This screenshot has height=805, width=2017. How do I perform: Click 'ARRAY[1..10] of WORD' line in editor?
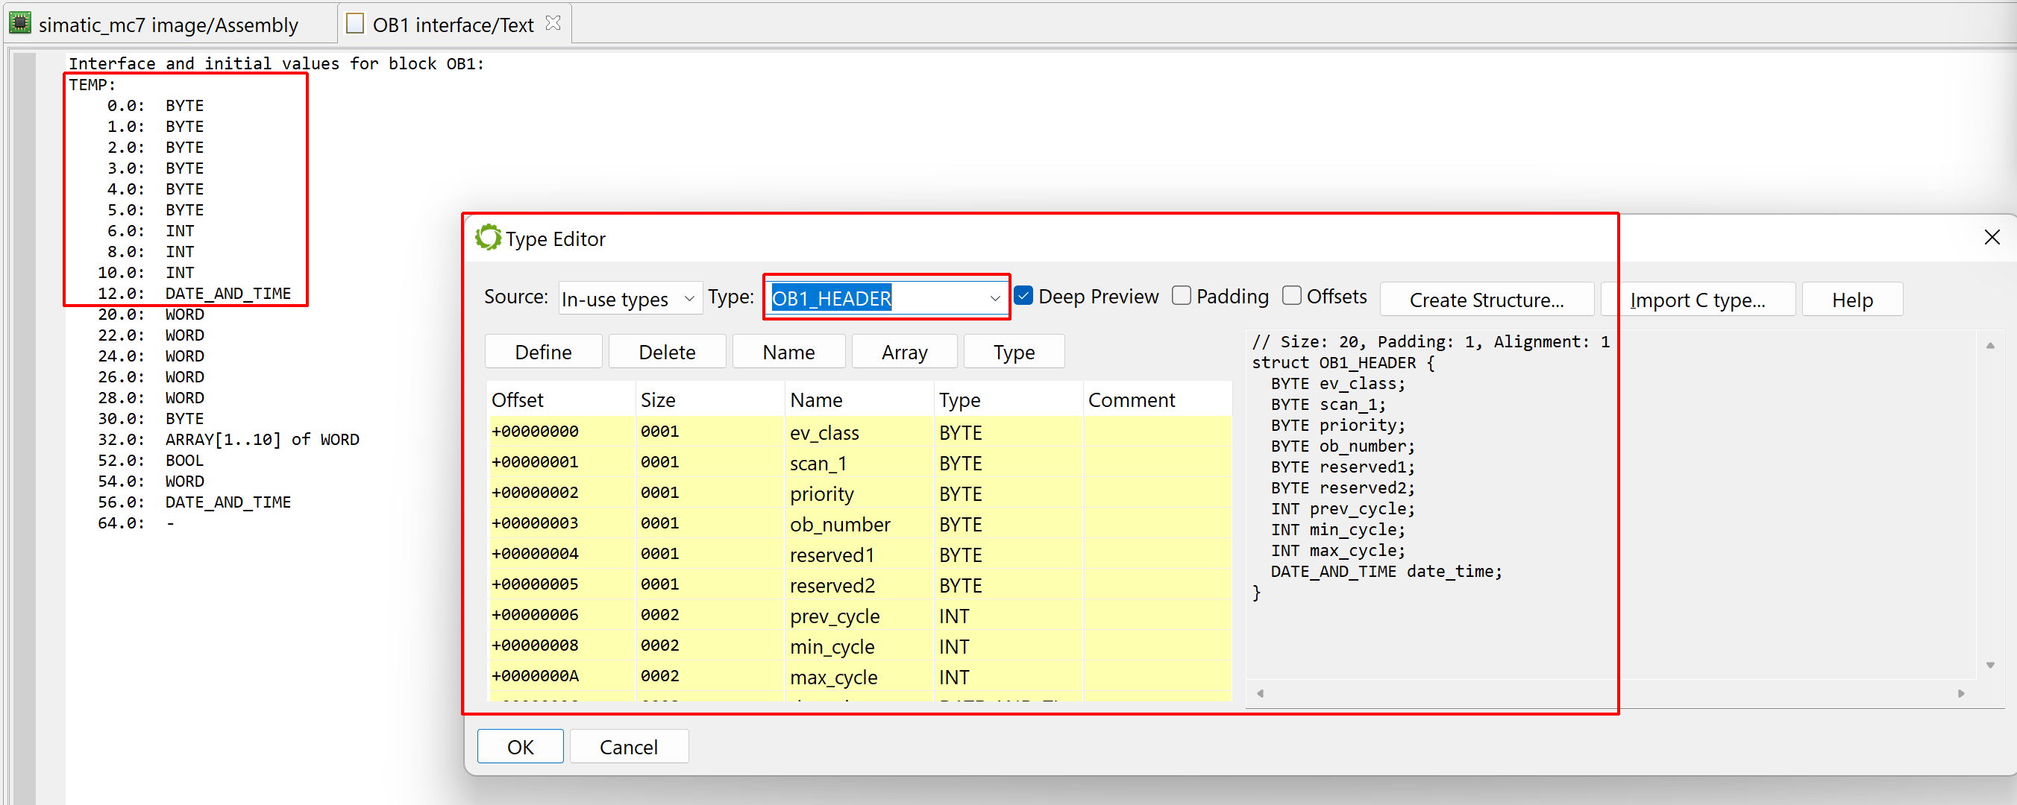[x=262, y=440]
